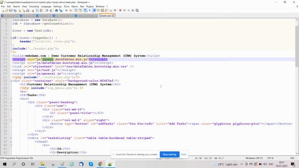Image resolution: width=299 pixels, height=168 pixels.
Task: Start macro recording with red dot
Action: (121, 10)
